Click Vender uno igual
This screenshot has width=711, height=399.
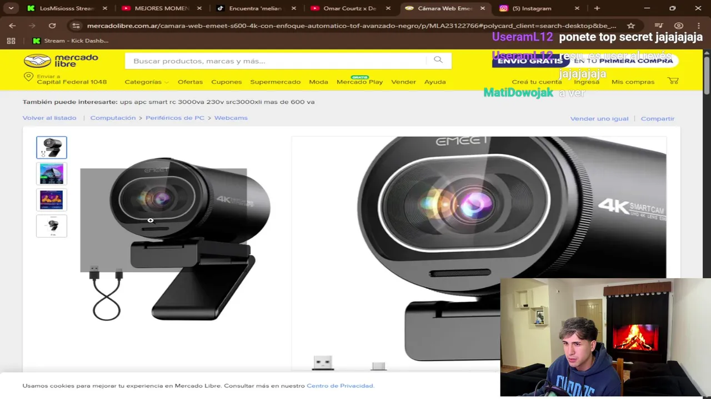pos(599,119)
